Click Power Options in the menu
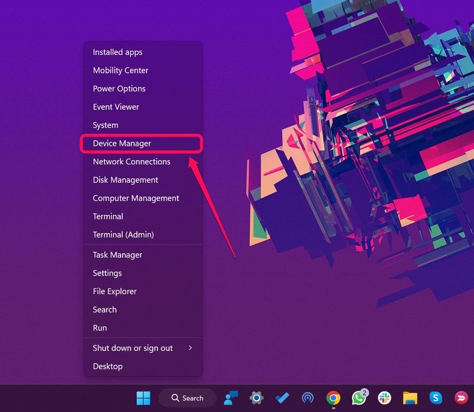474x412 pixels. (x=119, y=89)
